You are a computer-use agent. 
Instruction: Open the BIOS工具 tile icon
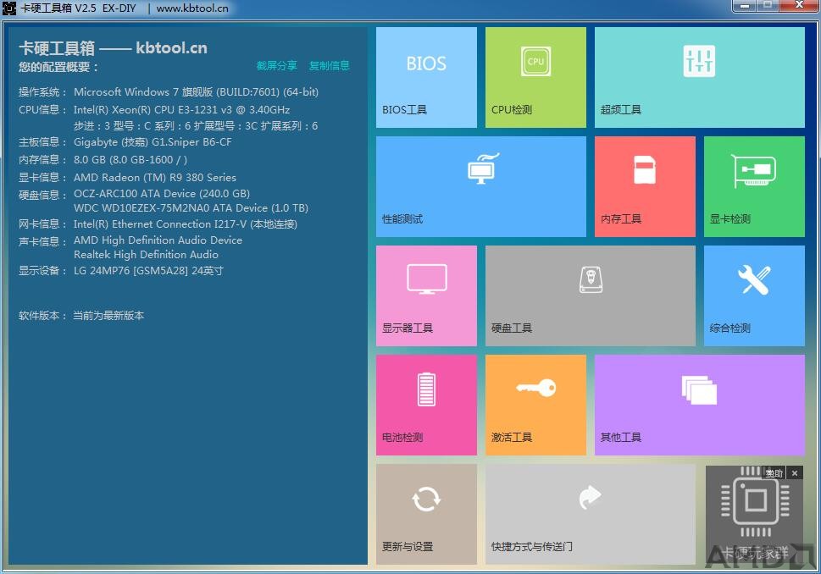pyautogui.click(x=426, y=63)
